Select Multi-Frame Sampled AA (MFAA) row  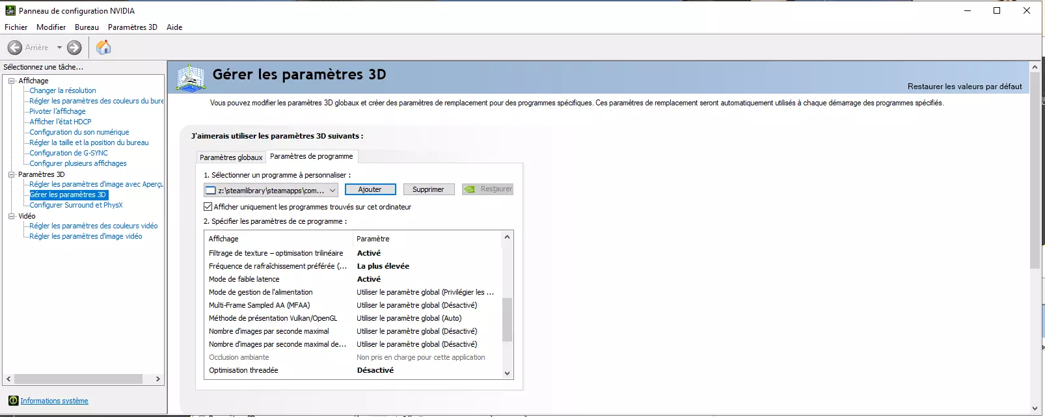click(353, 305)
